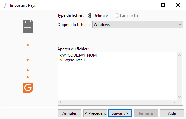Click the preview scroll up arrow
Viewport: 186px width, 119px height.
[180, 55]
